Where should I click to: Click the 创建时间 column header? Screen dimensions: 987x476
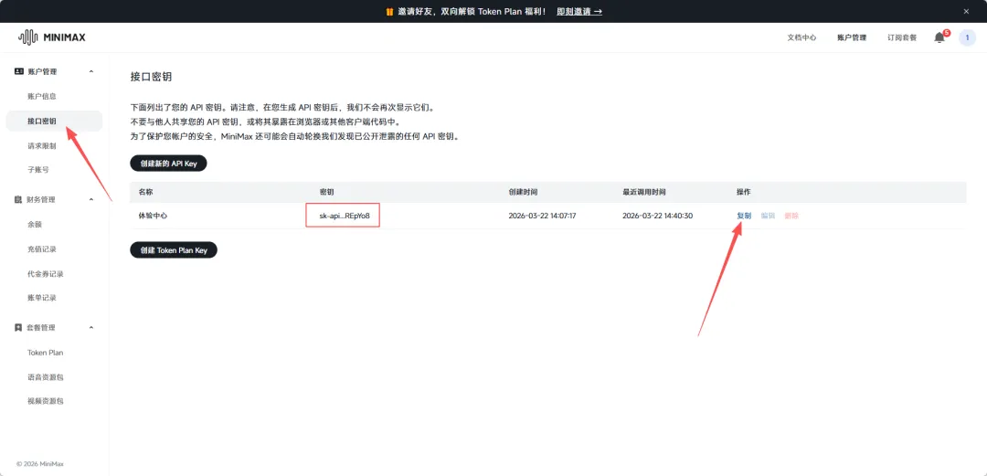523,192
